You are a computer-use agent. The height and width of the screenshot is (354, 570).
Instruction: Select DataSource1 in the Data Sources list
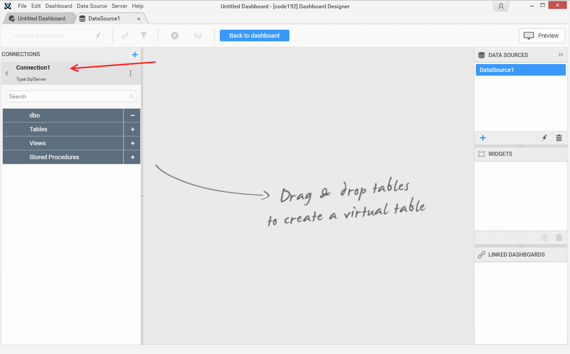521,70
